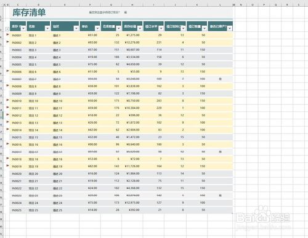The image size is (308, 238).
Task: Select cell IN0009 in the ID column
Action: click(x=18, y=93)
